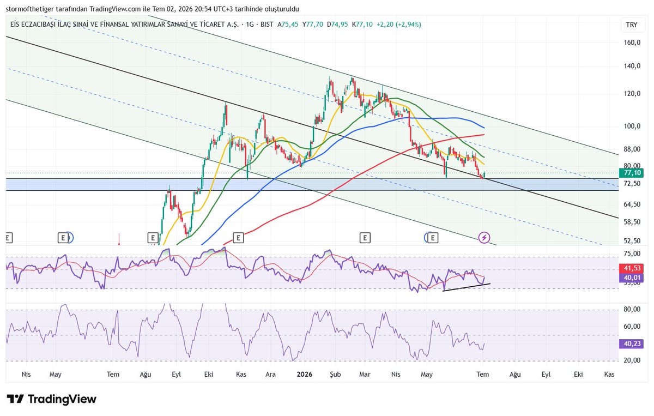Click the 100,0 price axis label

point(632,126)
